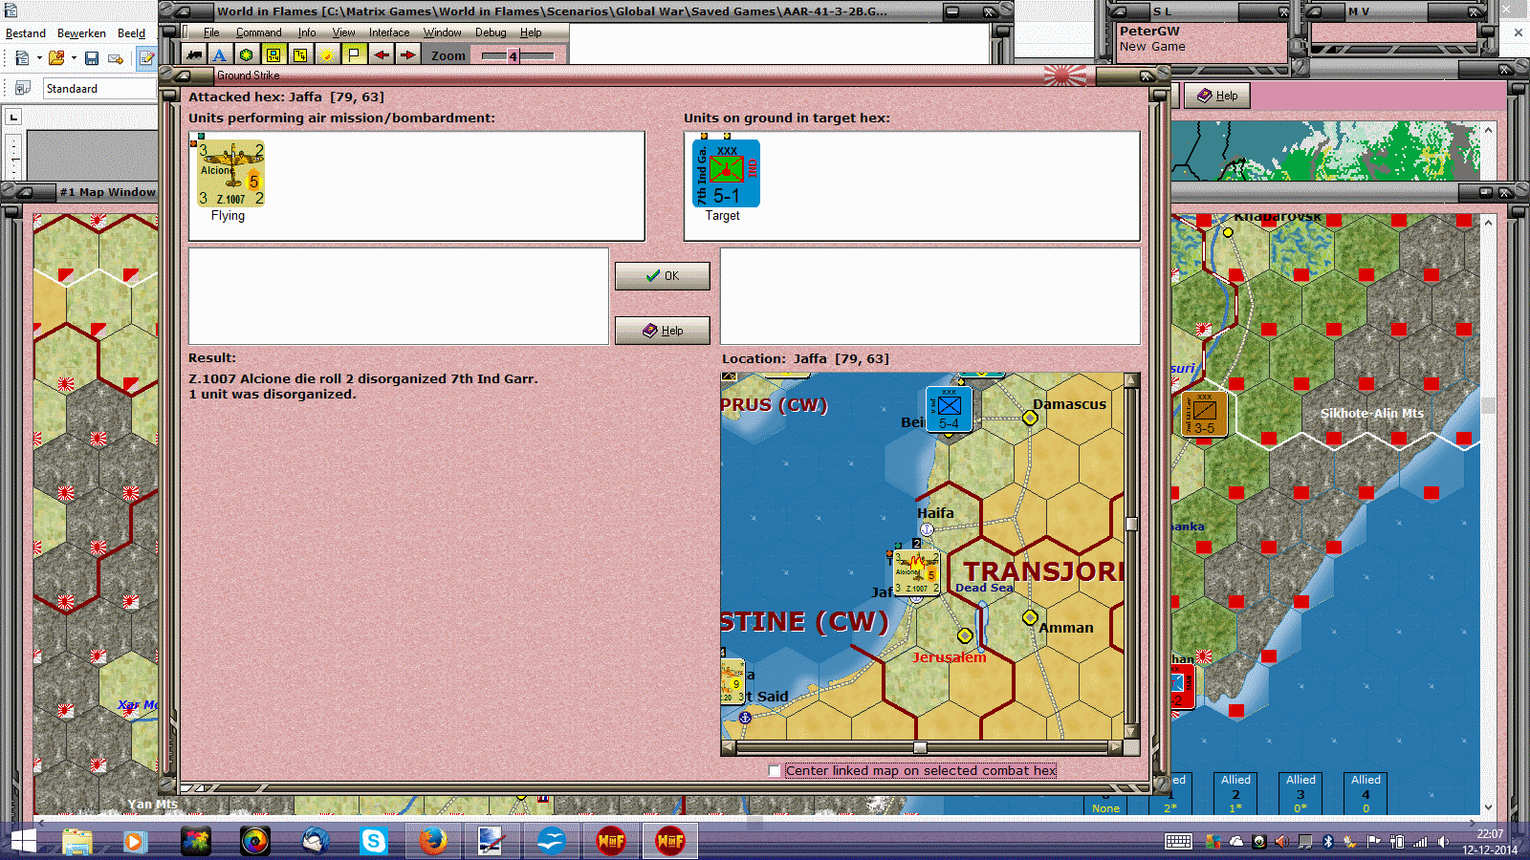
Task: Click the Jerusalem city marker
Action: (x=965, y=635)
